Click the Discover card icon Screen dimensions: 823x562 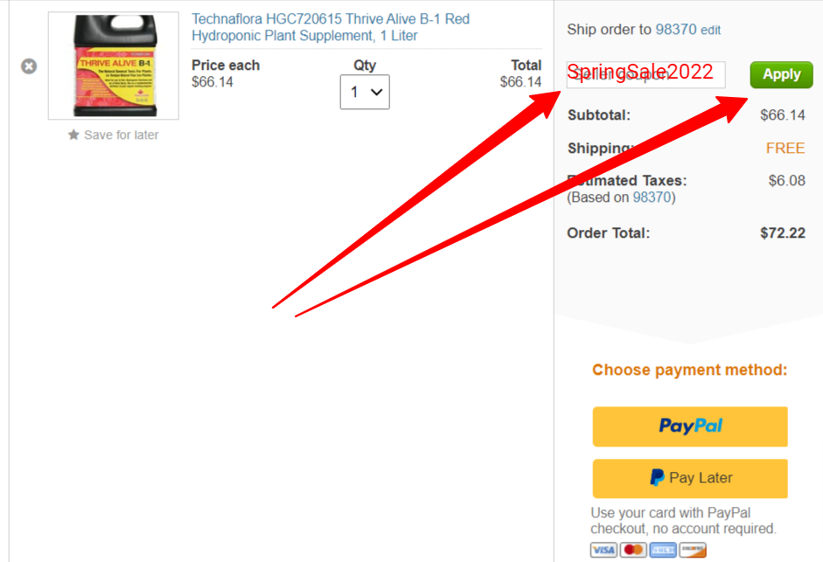click(693, 550)
